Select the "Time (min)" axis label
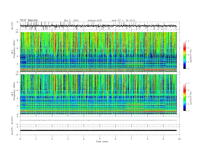The image size is (202, 156). (102, 141)
